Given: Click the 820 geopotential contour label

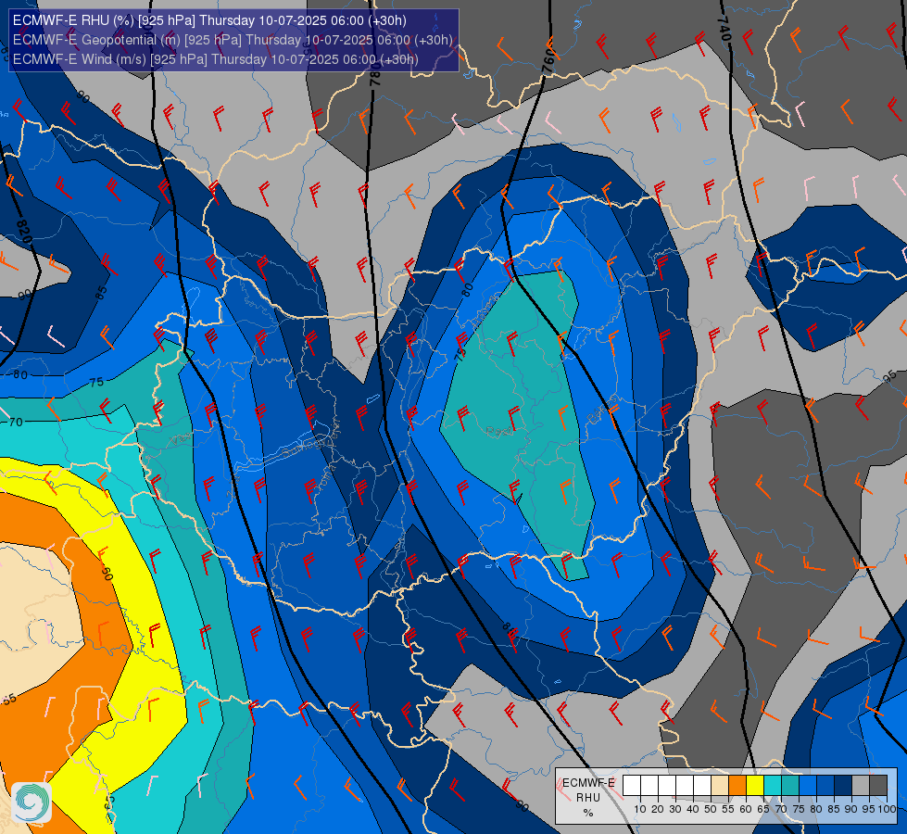Looking at the screenshot, I should [x=24, y=232].
